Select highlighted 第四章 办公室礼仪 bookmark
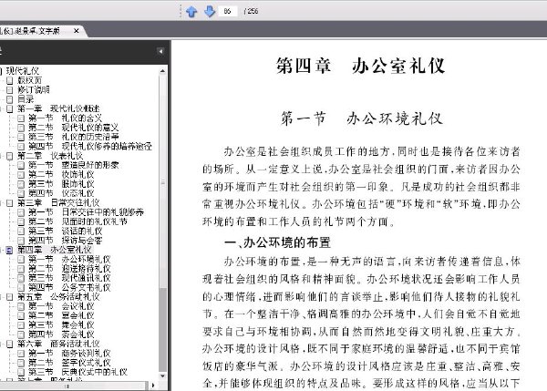The height and width of the screenshot is (391, 547). click(x=55, y=250)
